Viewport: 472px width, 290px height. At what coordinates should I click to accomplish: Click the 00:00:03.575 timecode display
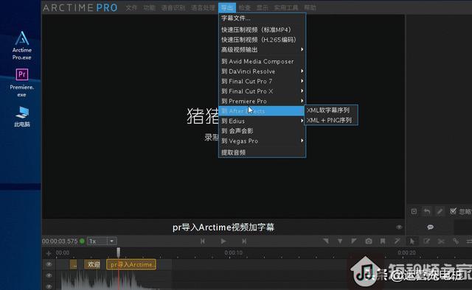[x=60, y=241]
